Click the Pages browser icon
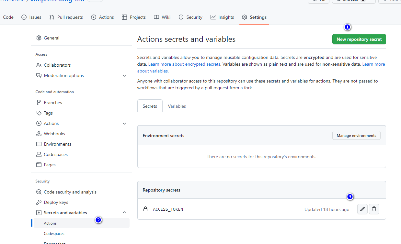Screen dimensions: 401x244 point(39,165)
